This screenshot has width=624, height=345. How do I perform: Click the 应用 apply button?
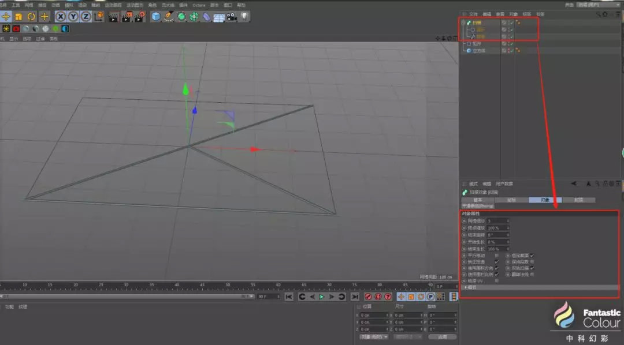pyautogui.click(x=442, y=337)
